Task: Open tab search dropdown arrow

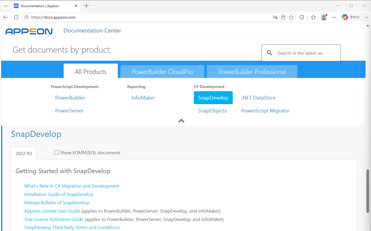Action: 6,6
